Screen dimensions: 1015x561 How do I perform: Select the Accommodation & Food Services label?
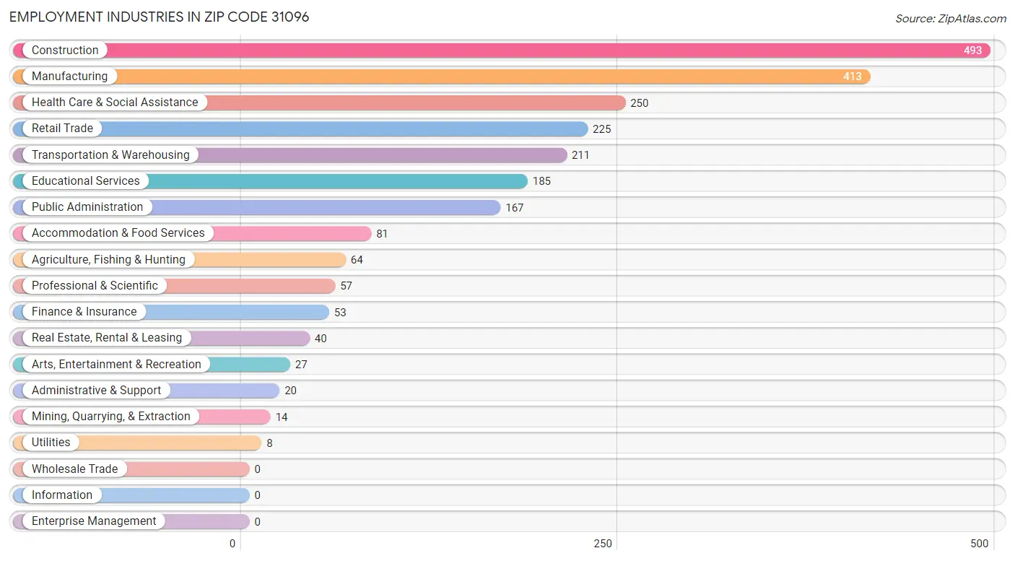(x=118, y=233)
